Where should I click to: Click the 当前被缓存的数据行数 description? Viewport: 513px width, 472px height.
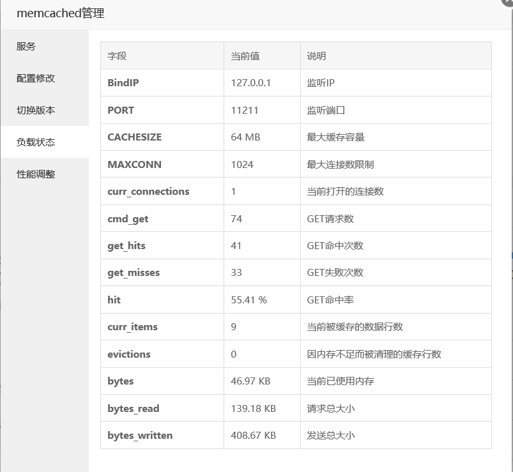pyautogui.click(x=355, y=327)
